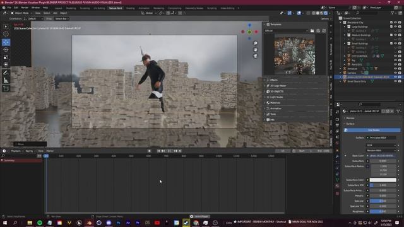
Task: Select the Cursor tool
Action: (6, 34)
